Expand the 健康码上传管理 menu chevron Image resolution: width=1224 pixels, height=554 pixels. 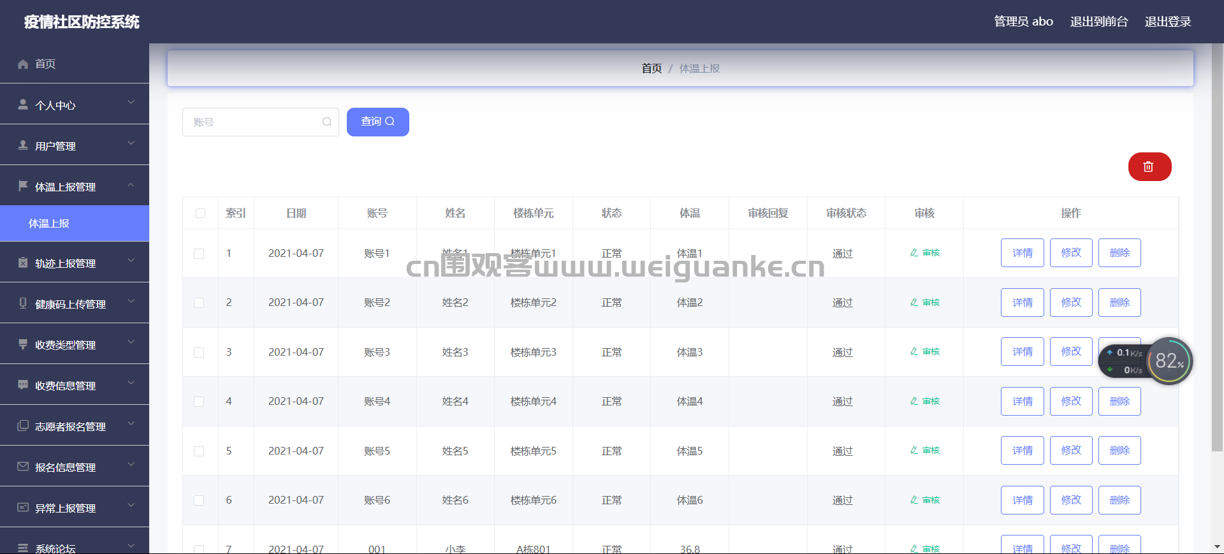point(131,301)
